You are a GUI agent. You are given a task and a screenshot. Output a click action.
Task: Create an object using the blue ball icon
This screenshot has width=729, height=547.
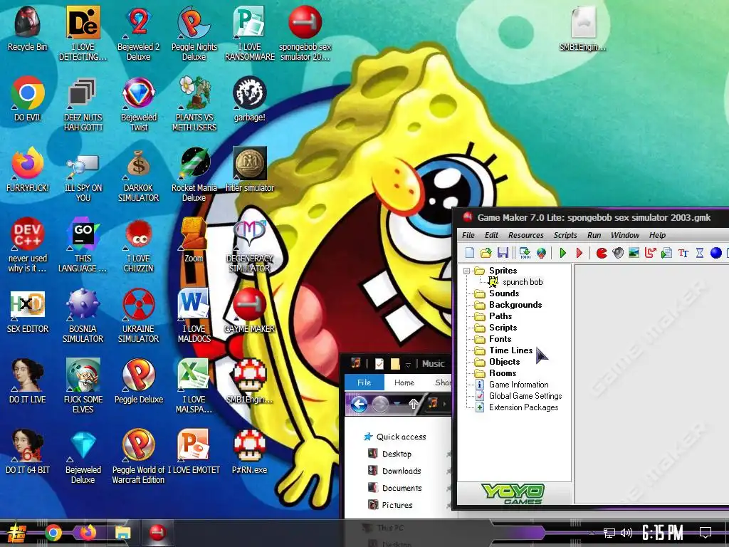click(x=716, y=253)
